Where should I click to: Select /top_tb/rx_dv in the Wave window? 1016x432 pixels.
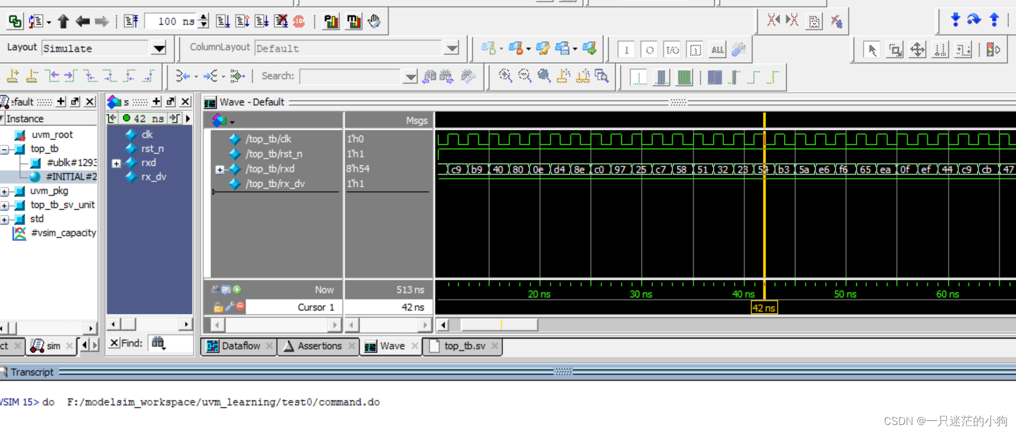click(275, 184)
